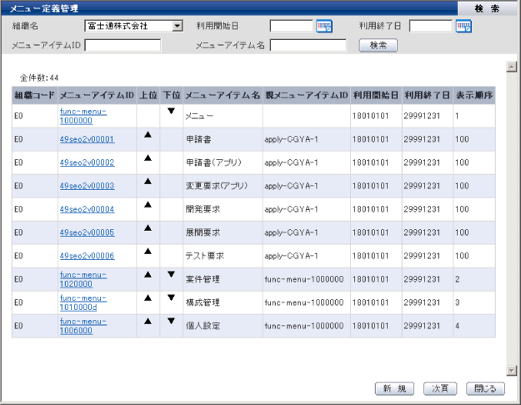Move 申請書(アプリ) row up
Viewport: 521px width, 405px height.
(148, 157)
